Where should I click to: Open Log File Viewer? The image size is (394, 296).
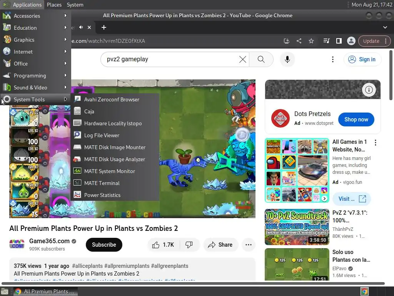pyautogui.click(x=115, y=135)
